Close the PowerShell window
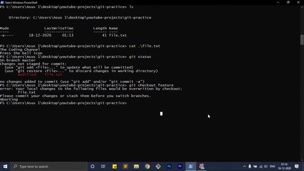Image resolution: width=304 pixels, height=171 pixels. tap(298, 2)
